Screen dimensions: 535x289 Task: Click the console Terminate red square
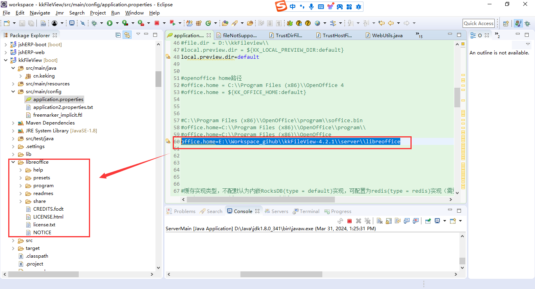point(349,221)
